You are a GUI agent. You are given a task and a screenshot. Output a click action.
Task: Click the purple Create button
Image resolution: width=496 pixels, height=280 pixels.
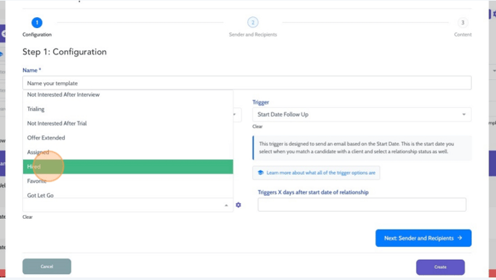440,267
